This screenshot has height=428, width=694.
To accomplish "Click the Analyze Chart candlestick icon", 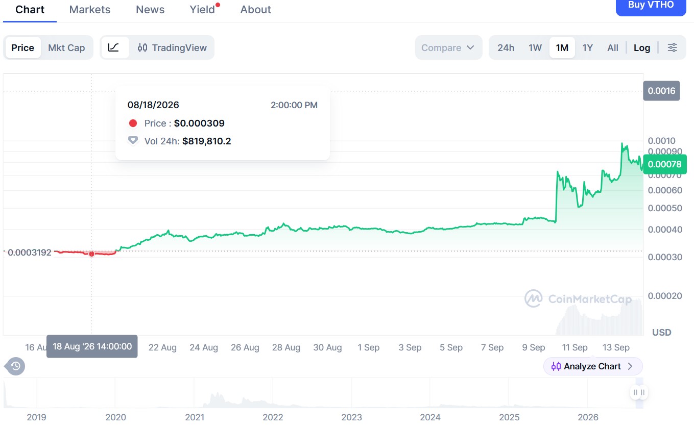I will coord(556,366).
